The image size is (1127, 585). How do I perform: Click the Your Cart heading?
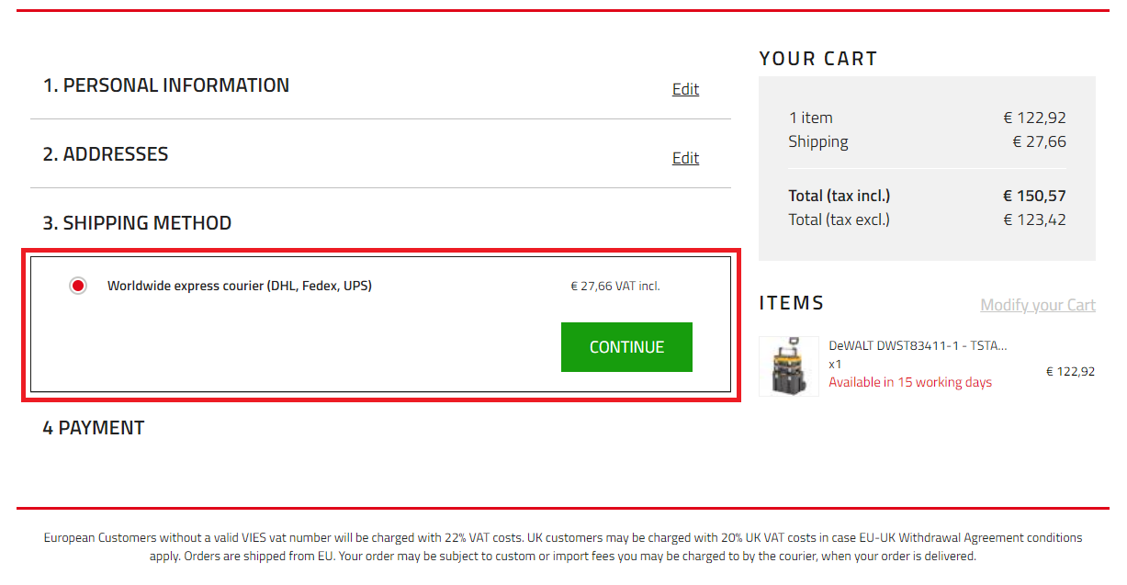(x=818, y=59)
